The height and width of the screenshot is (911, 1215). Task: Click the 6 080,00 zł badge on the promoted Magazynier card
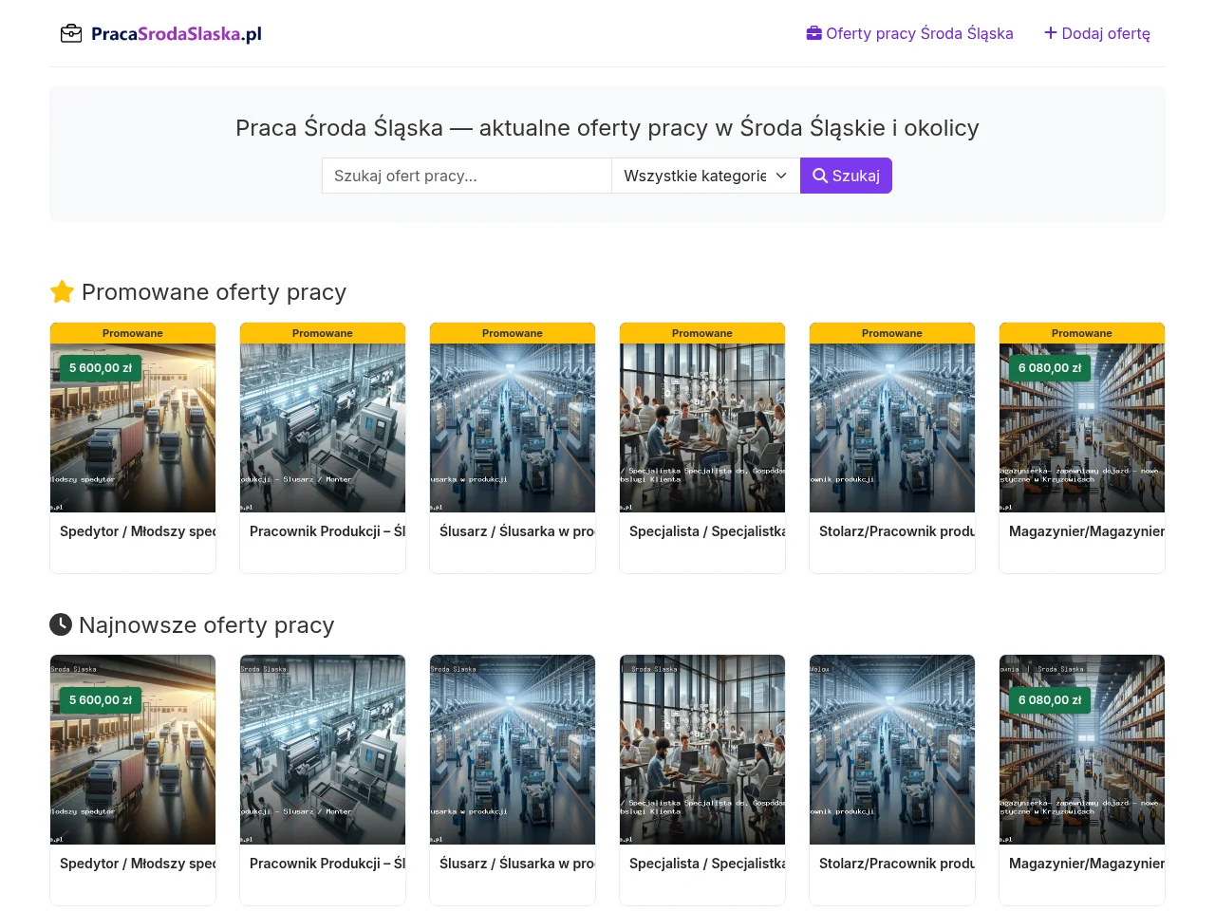click(x=1050, y=368)
